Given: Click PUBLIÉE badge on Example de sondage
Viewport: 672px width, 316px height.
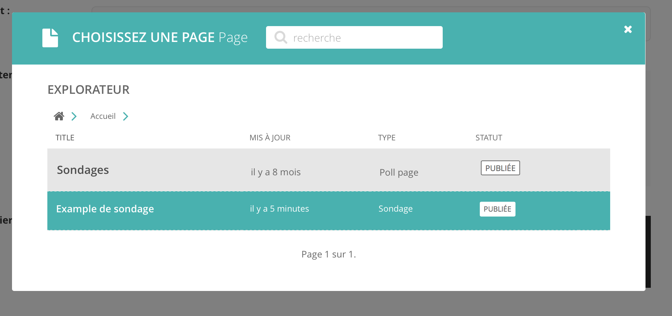Looking at the screenshot, I should click(x=497, y=209).
